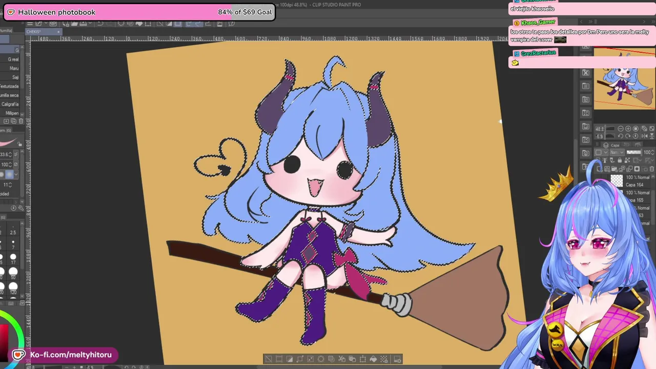The image size is (656, 369).
Task: Click Navigator zoom out button
Action: 621,129
